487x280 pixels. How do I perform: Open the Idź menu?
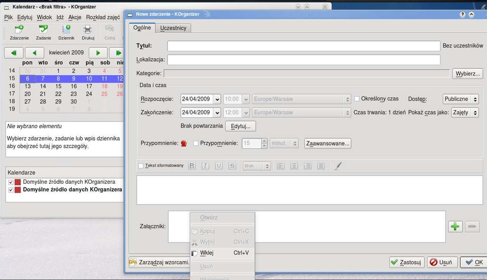tap(60, 18)
